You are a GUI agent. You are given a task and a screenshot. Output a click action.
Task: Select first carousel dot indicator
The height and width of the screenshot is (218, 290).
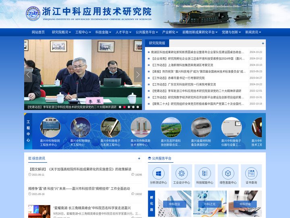[x=120, y=107]
